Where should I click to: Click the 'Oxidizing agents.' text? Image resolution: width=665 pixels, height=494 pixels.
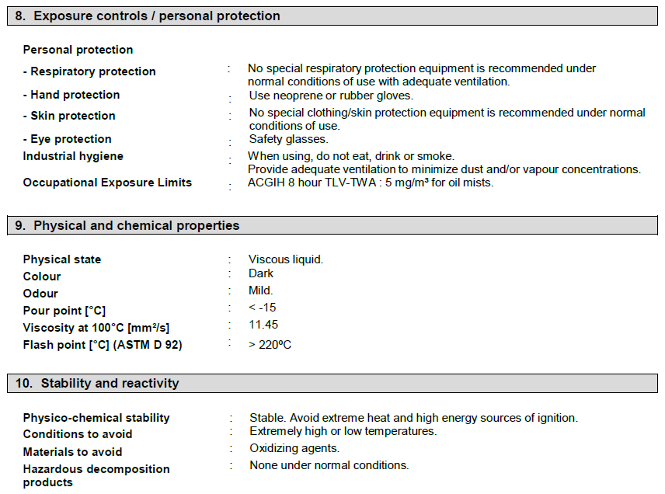pos(294,448)
